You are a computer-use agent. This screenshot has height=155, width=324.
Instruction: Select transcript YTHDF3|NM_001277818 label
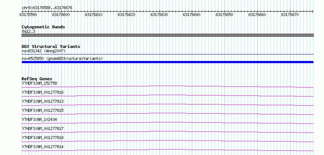click(x=43, y=138)
